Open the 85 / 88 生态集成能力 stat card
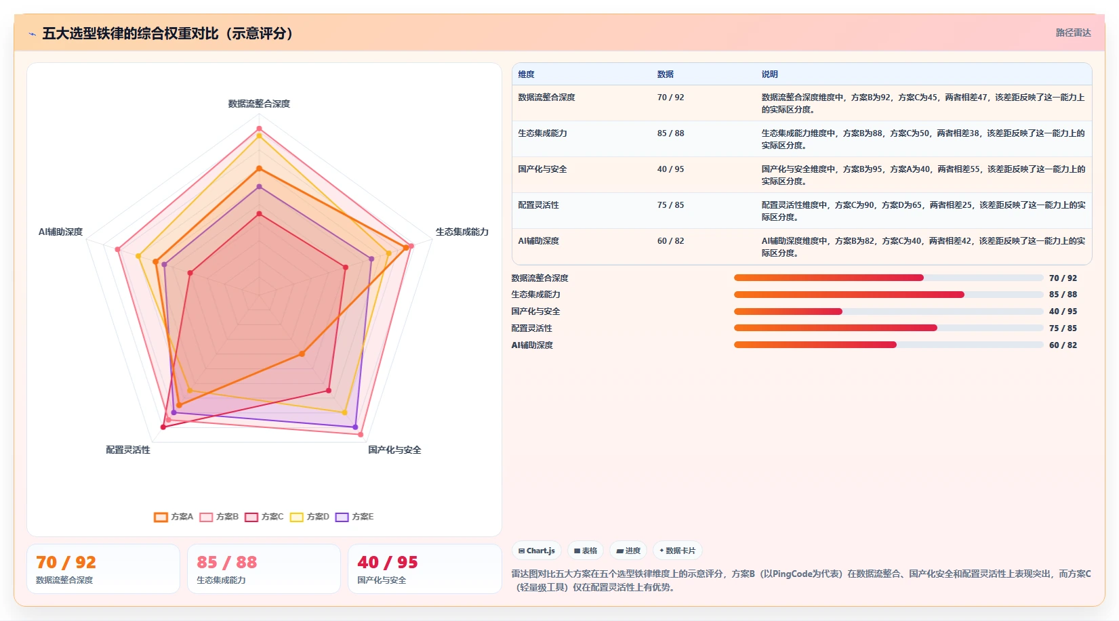1119x621 pixels. click(264, 569)
